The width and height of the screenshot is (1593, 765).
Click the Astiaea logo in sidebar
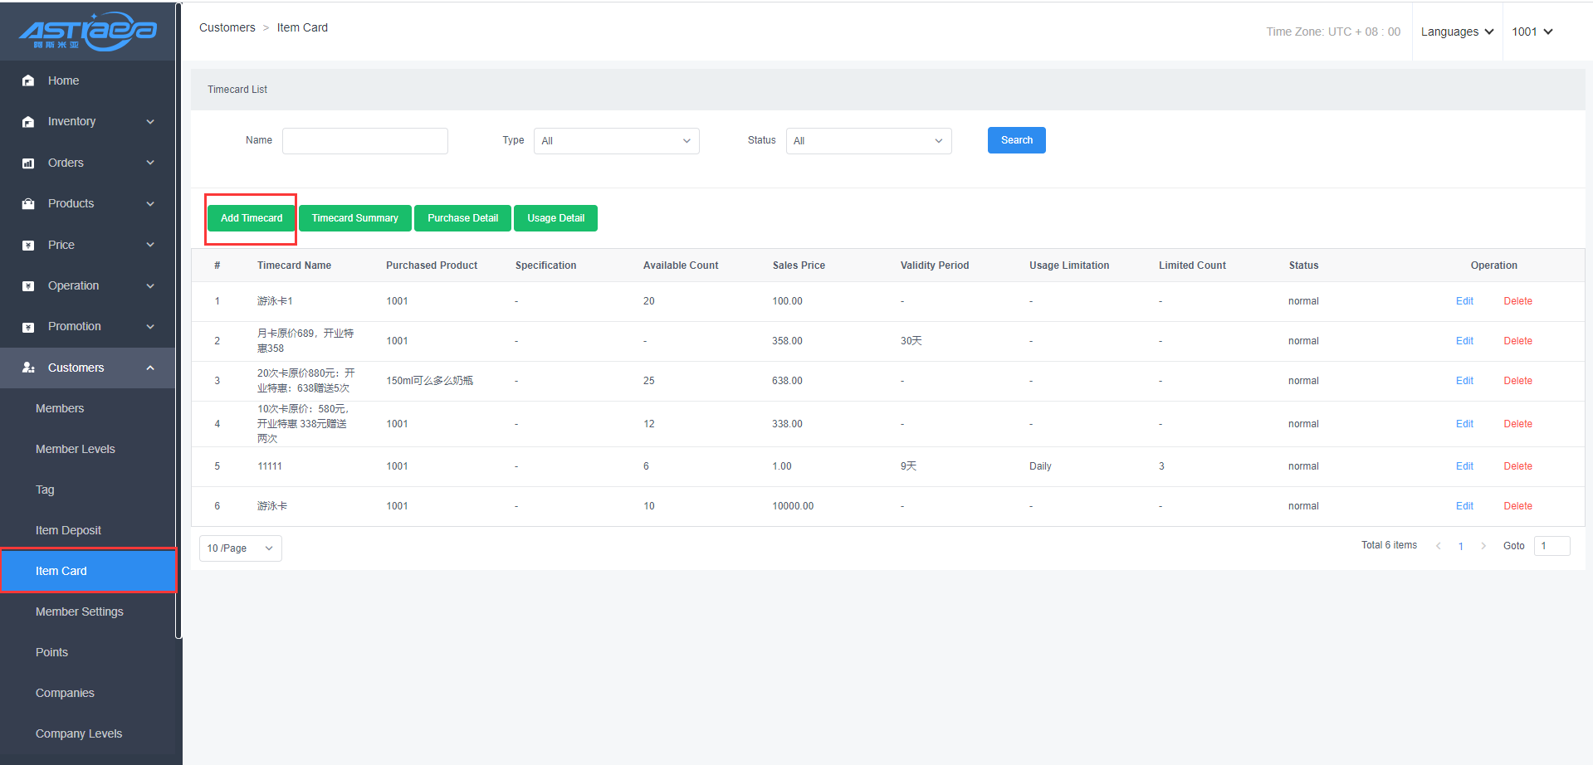pyautogui.click(x=88, y=32)
